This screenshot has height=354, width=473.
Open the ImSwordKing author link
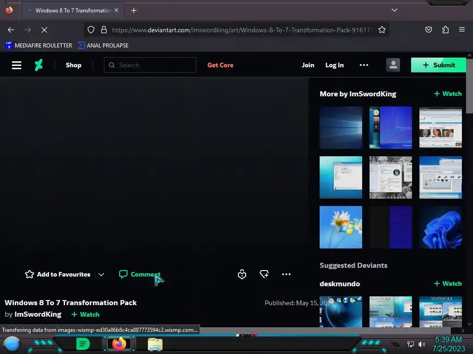tap(38, 314)
